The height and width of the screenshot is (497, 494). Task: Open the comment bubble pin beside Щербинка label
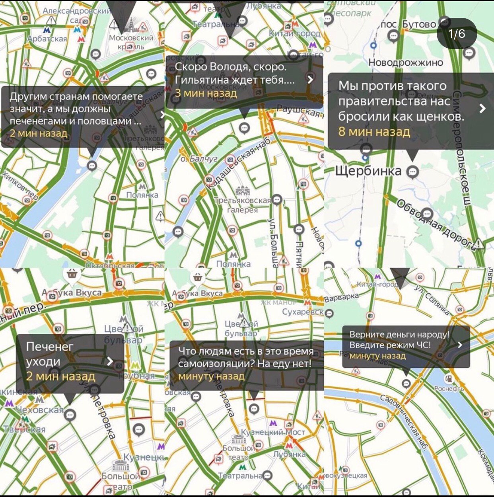(x=413, y=172)
